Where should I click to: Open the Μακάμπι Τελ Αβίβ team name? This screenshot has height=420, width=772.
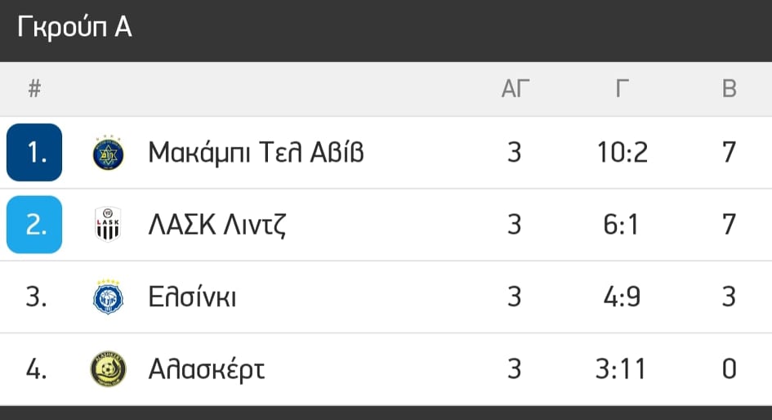[256, 152]
